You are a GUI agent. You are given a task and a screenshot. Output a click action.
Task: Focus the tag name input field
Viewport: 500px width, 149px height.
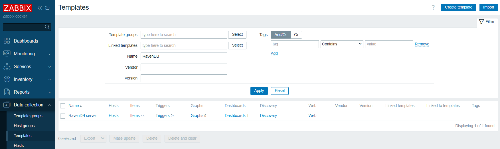[295, 44]
